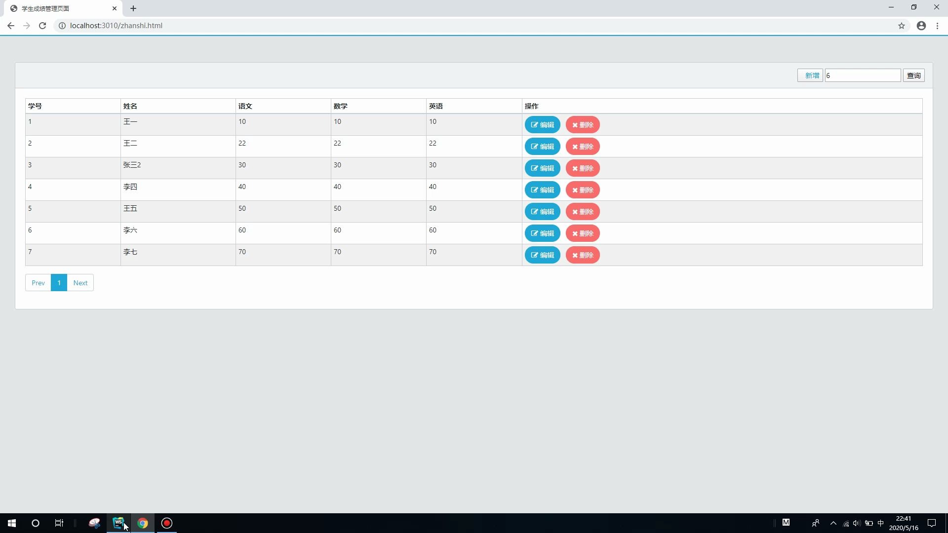Delete the row for student 王二
The image size is (948, 533).
tap(583, 147)
